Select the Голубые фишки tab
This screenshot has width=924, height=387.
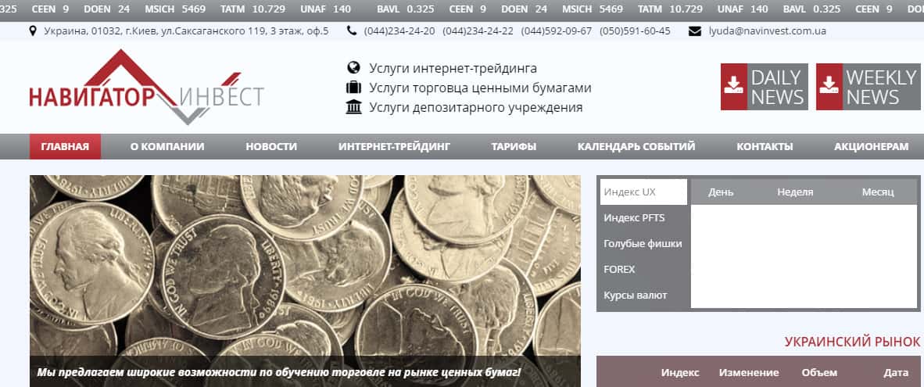coord(643,243)
